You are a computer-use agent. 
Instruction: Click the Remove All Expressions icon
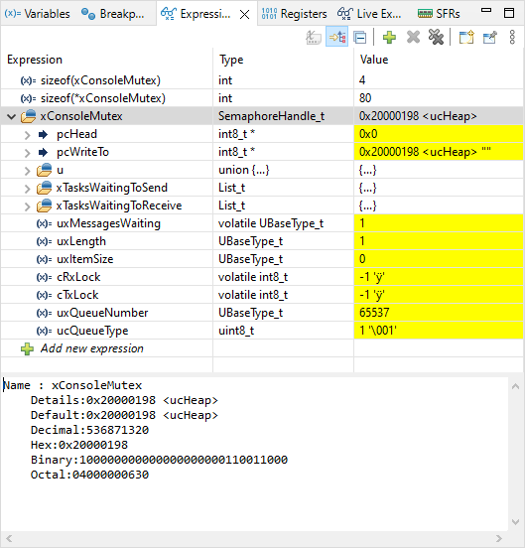(436, 37)
